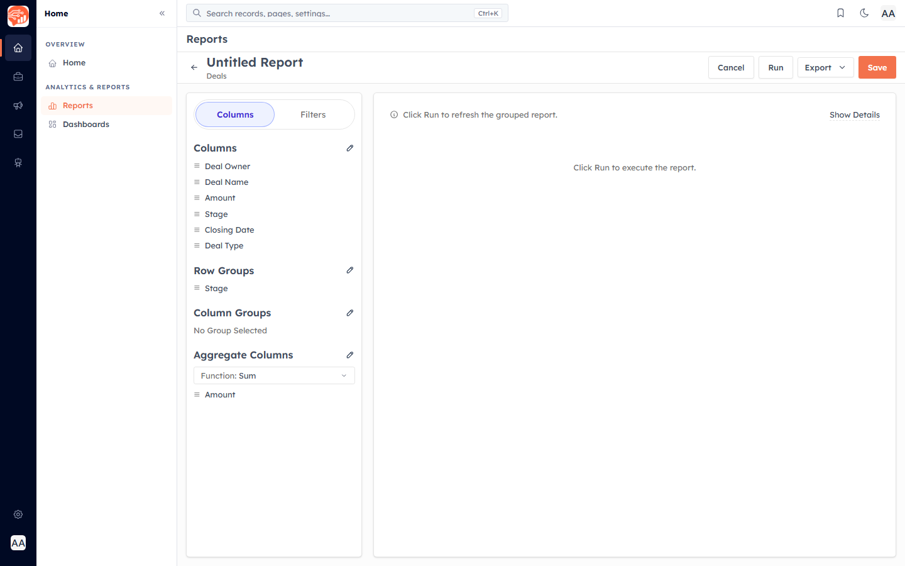Click the Ctrl+K shortcut badge
905x566 pixels.
488,13
